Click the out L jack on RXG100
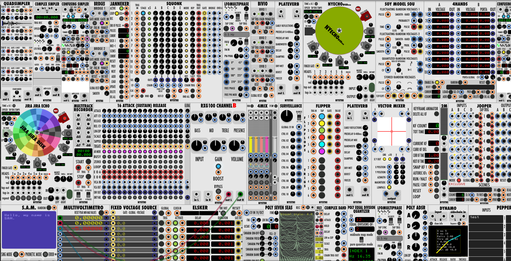Screen dimensions: 511x261 tap(228, 194)
